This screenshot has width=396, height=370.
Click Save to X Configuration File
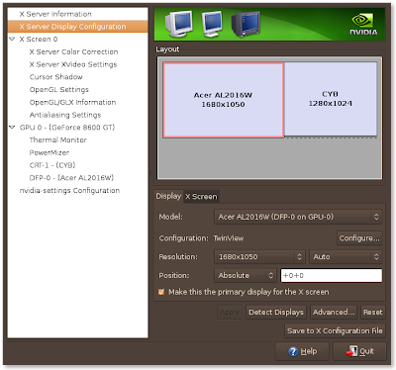click(x=335, y=330)
